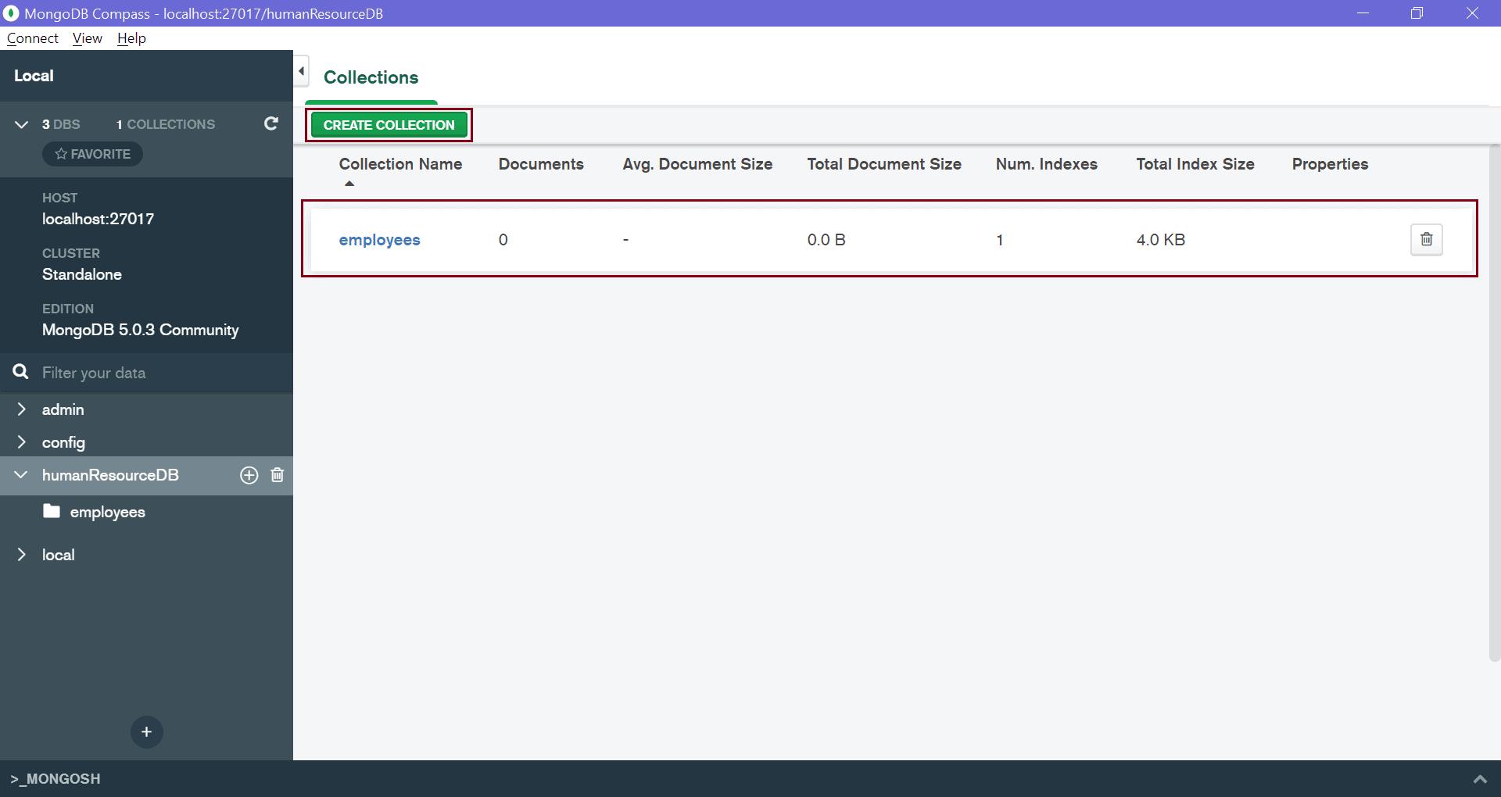Click the search magnifier in filter field

pyautogui.click(x=20, y=373)
